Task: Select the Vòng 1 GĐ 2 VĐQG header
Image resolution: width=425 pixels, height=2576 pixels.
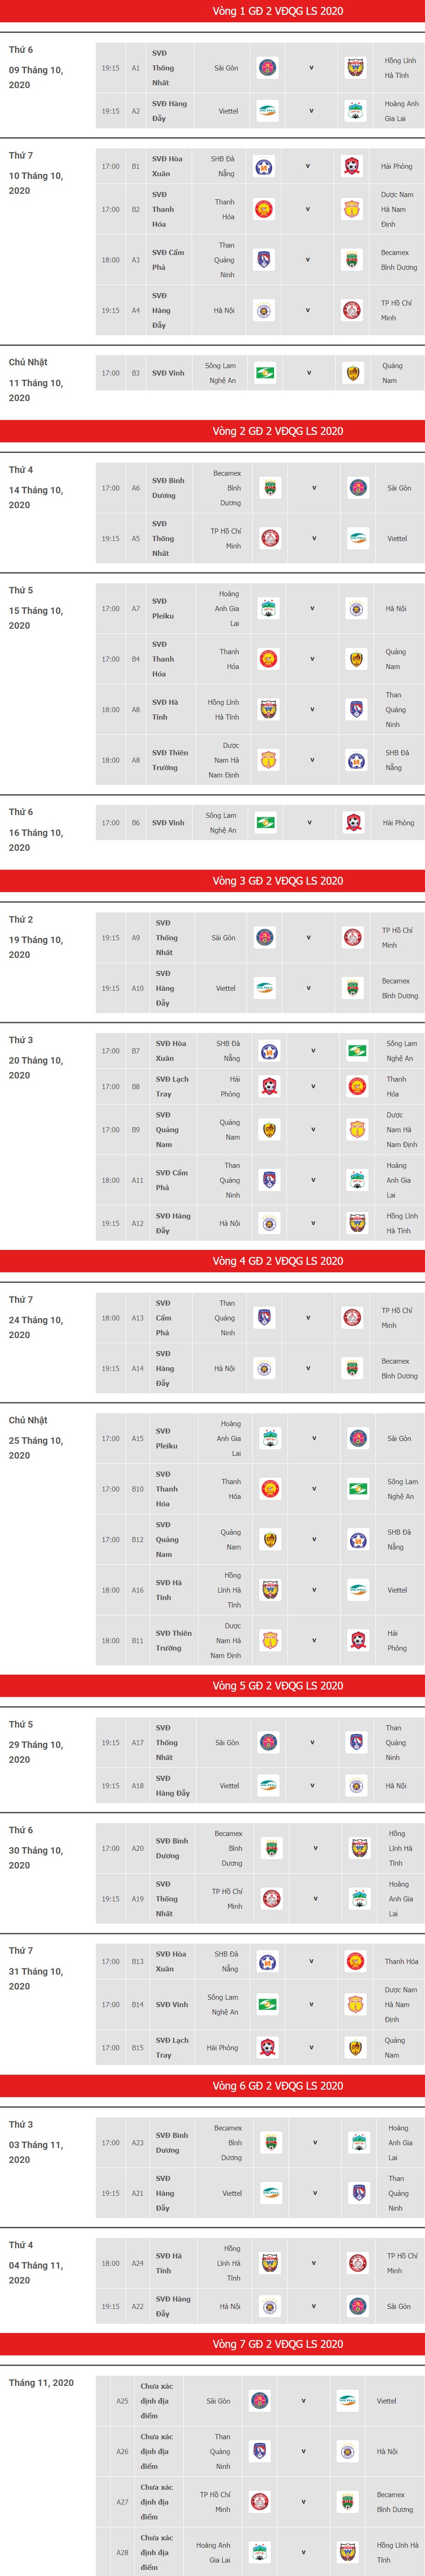Action: click(x=212, y=11)
